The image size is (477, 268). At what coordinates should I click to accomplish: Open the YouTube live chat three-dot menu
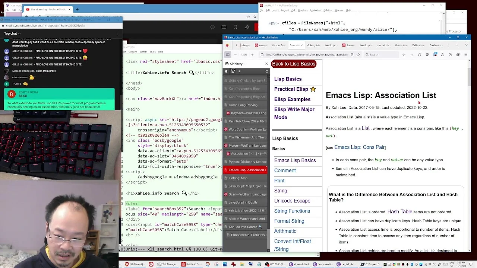pos(117,33)
